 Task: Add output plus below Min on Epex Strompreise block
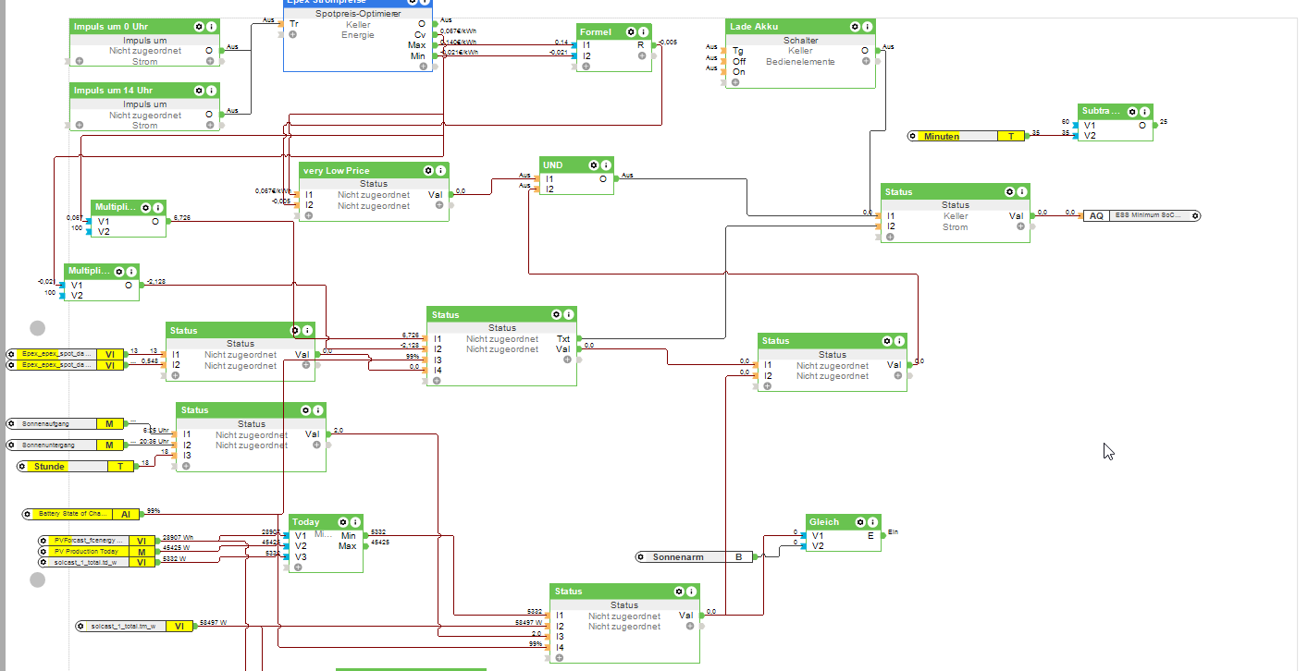(x=423, y=67)
